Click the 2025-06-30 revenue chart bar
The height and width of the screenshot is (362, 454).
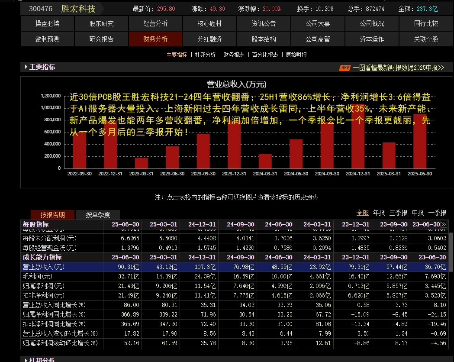[420, 141]
